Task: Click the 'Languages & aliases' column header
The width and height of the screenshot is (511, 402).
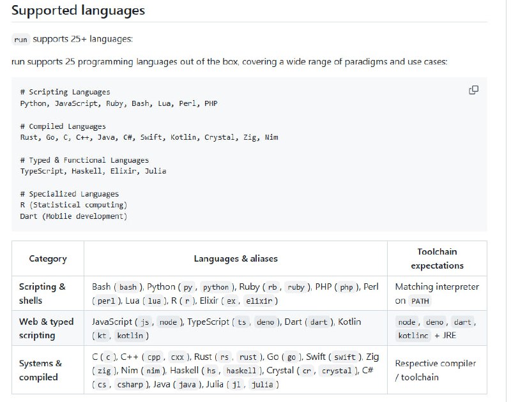Action: click(x=236, y=258)
